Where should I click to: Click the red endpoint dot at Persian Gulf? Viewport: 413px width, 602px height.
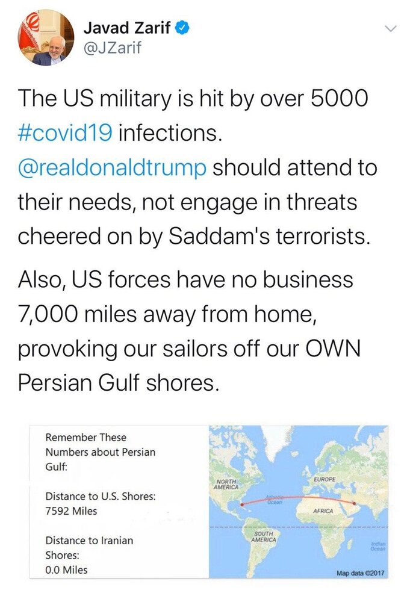[x=354, y=503]
